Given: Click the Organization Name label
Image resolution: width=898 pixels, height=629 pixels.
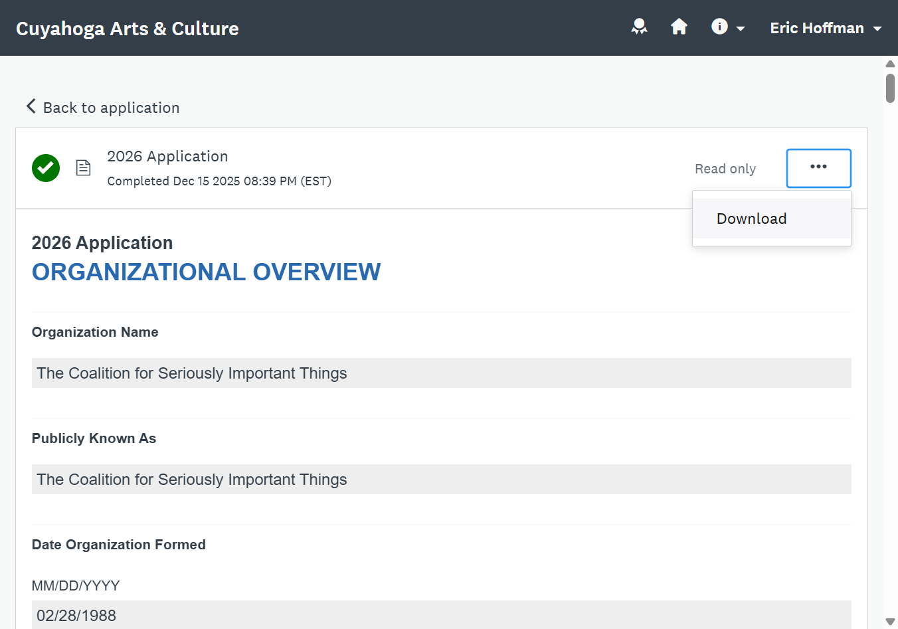Looking at the screenshot, I should (x=95, y=332).
